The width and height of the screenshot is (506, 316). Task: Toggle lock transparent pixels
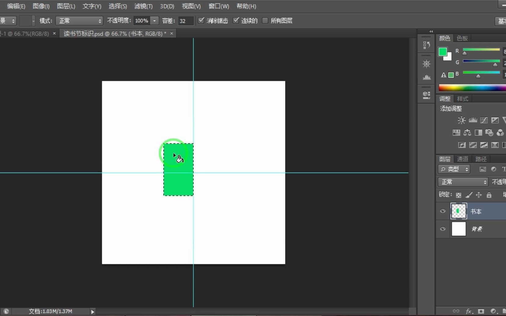[458, 195]
